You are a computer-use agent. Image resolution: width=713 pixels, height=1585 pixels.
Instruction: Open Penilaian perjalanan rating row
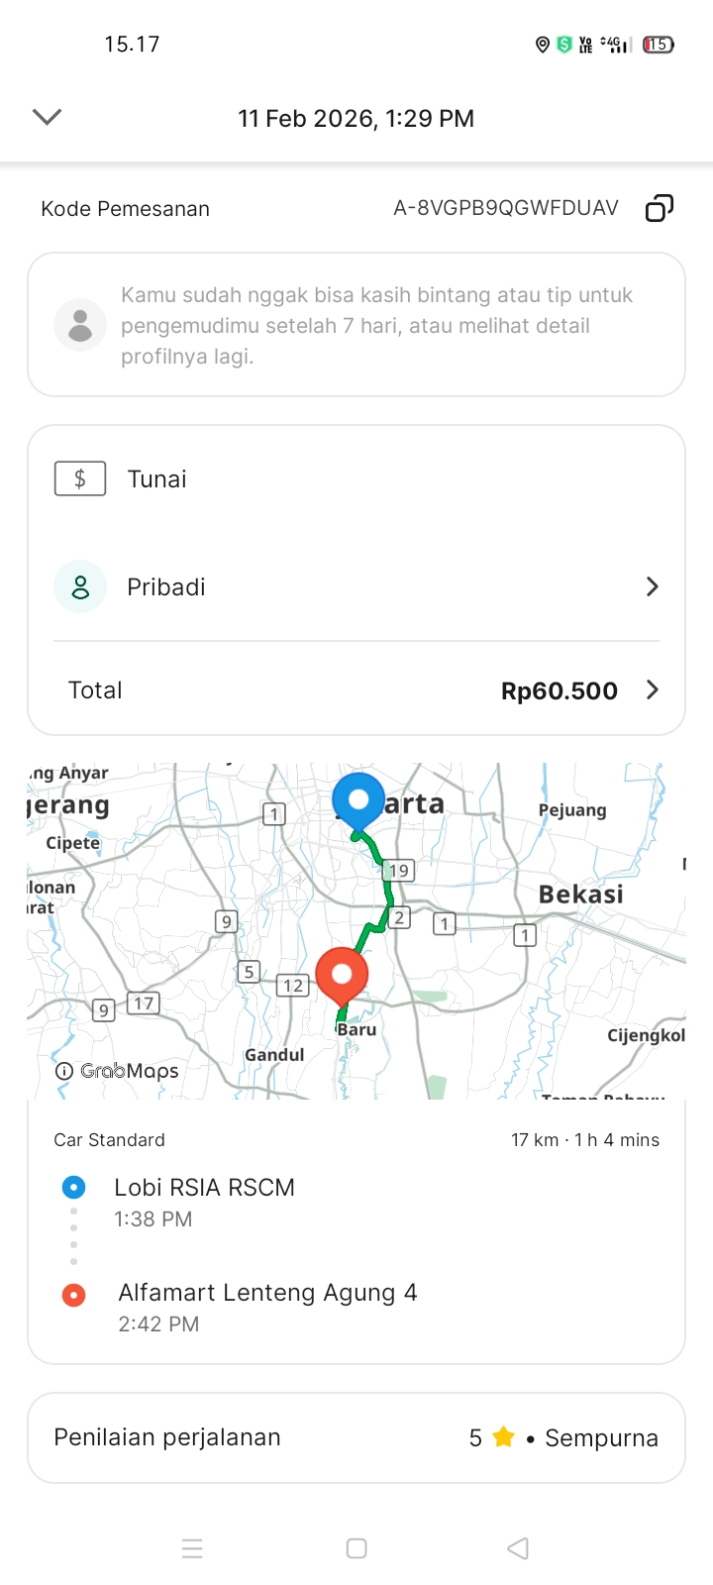356,1437
